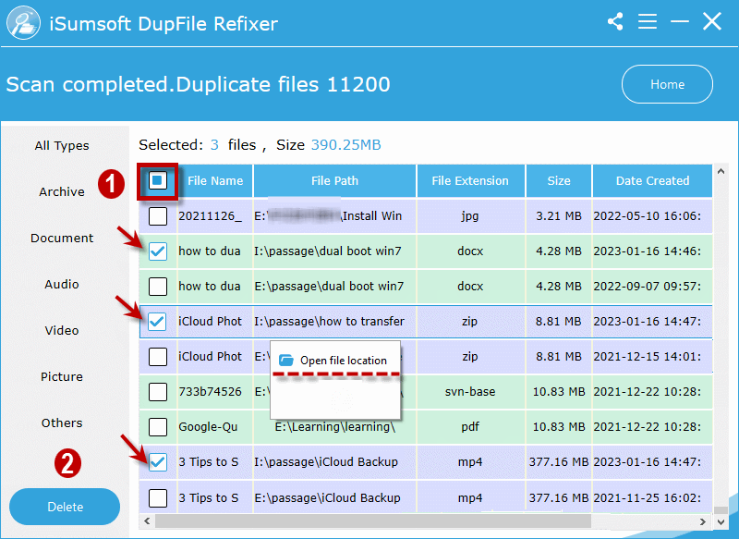The image size is (739, 539).
Task: Sort list by Size column header
Action: coord(559,181)
